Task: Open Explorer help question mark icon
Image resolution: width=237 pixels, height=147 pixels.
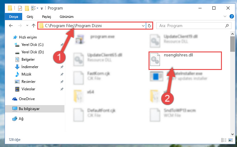Action: (x=231, y=16)
